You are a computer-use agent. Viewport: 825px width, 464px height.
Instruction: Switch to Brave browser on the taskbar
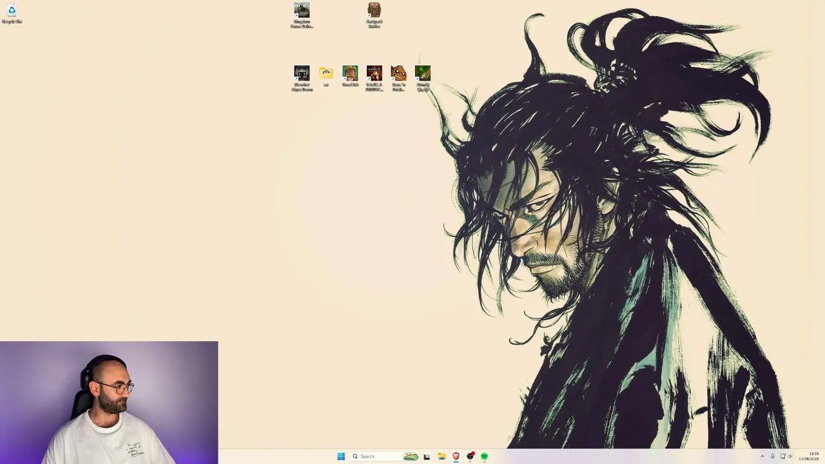pyautogui.click(x=456, y=456)
